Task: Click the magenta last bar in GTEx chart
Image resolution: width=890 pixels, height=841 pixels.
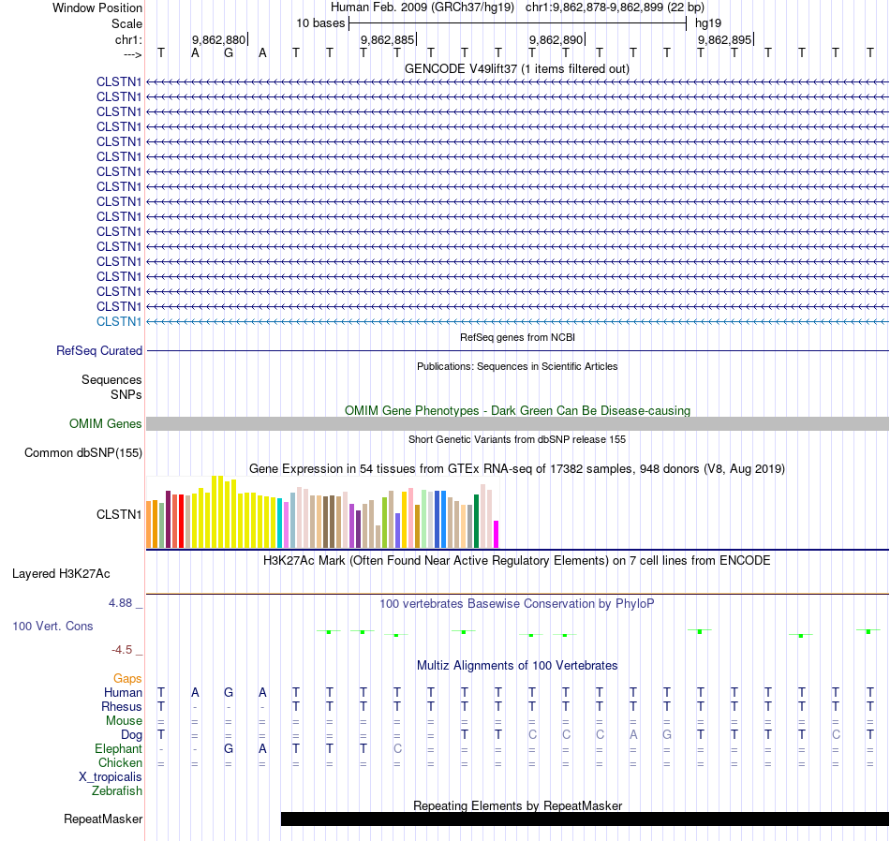Action: pos(497,534)
